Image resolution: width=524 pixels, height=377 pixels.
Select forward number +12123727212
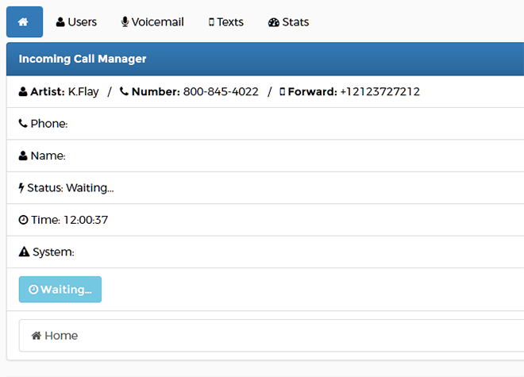380,91
